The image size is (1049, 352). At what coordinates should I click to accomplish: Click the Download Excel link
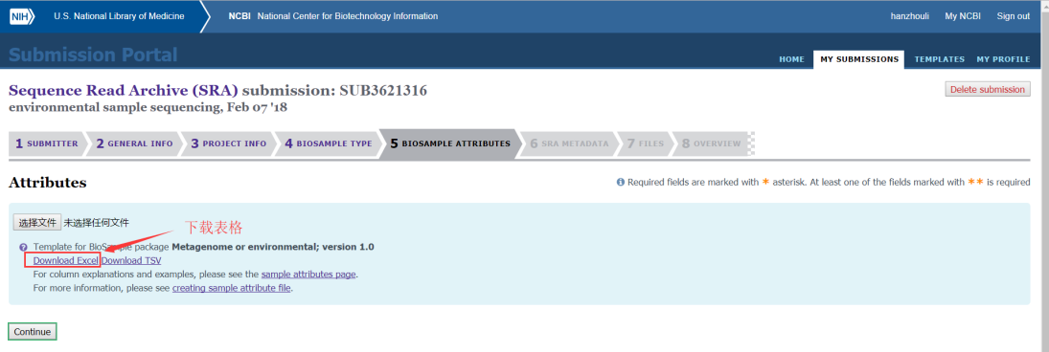pyautogui.click(x=65, y=260)
